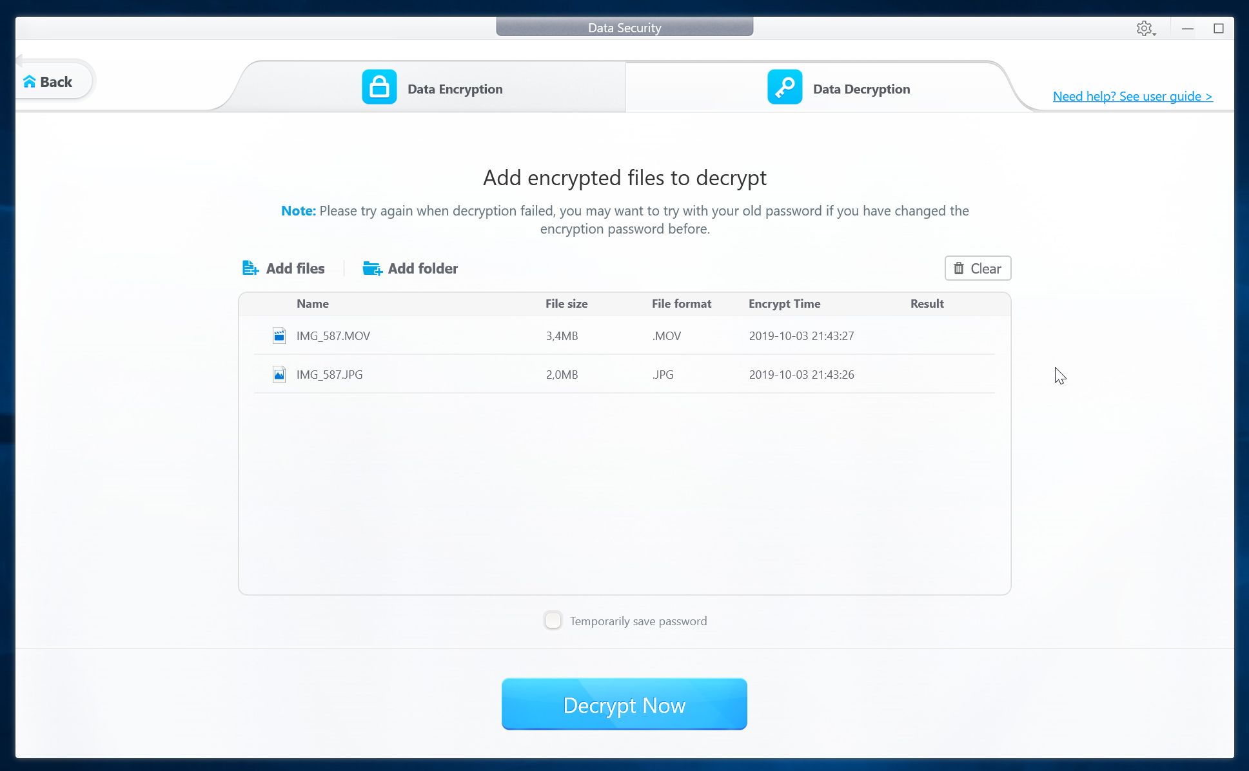Click the IMG_587.JPG image file icon
This screenshot has height=771, width=1249.
[x=279, y=374]
